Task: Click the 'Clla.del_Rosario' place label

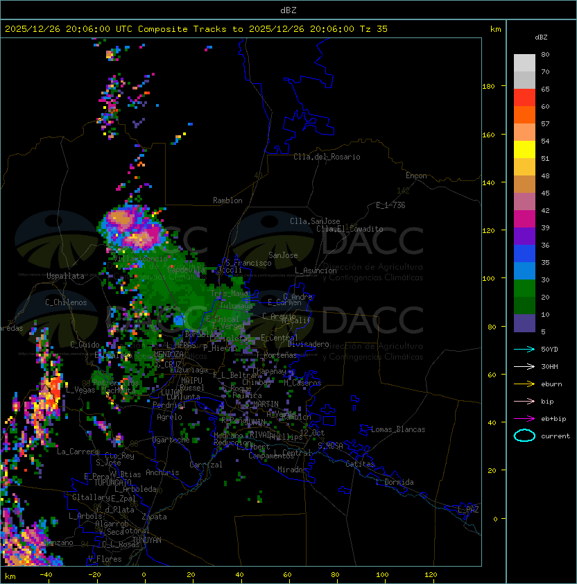Action: 327,157
